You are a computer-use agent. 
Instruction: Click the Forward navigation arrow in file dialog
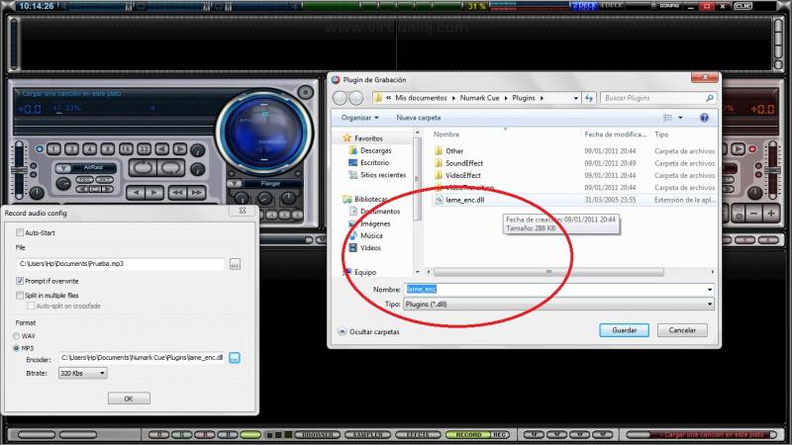(x=356, y=98)
